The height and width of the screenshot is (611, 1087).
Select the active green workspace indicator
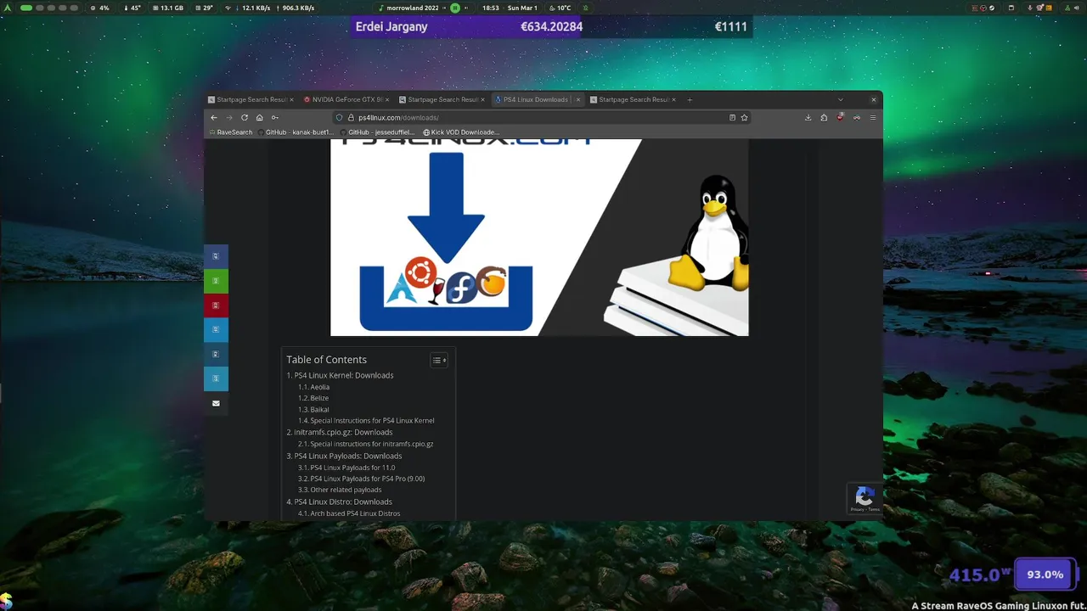(x=26, y=8)
